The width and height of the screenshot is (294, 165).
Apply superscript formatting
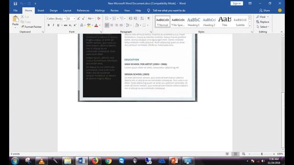(75, 25)
